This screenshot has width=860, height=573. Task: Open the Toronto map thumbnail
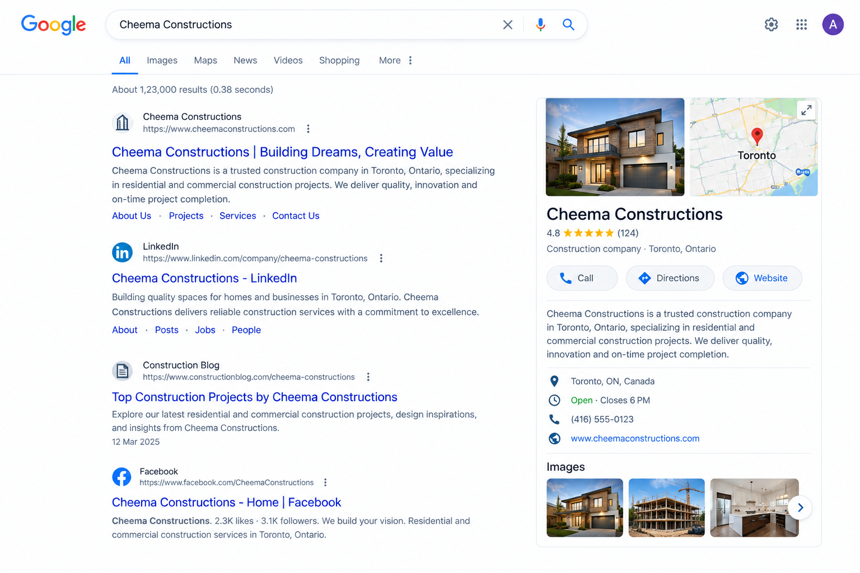pos(754,147)
